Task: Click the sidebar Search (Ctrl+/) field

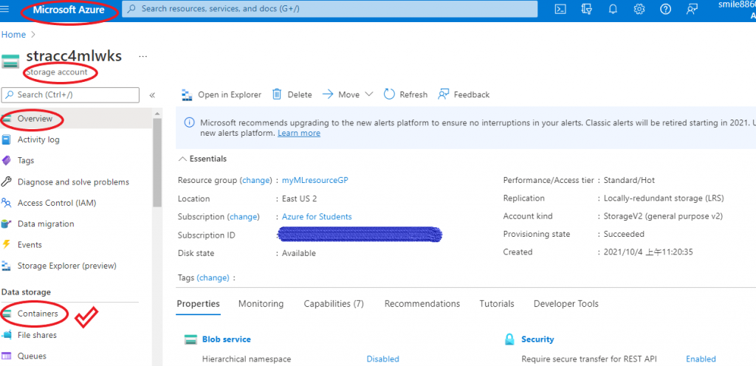Action: tap(70, 95)
